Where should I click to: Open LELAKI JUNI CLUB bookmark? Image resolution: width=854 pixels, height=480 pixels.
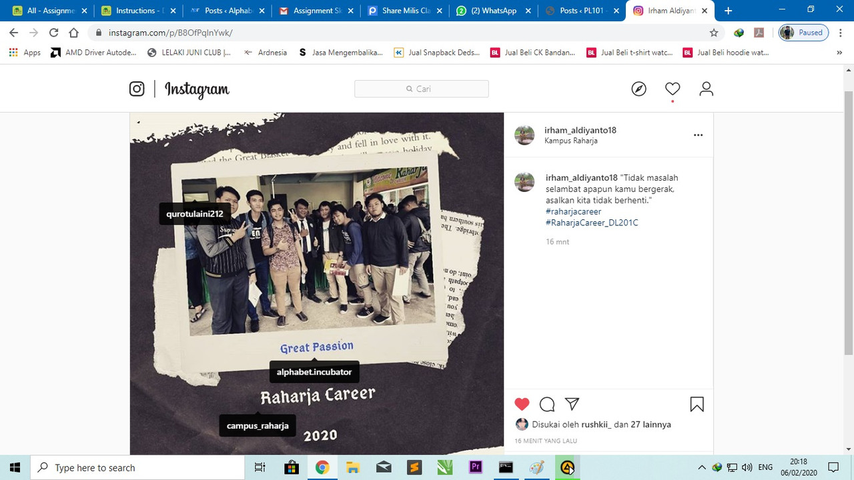click(189, 53)
